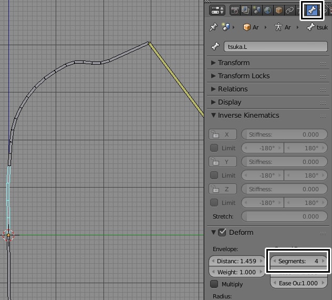Toggle the pin icon for this context

pos(213,27)
